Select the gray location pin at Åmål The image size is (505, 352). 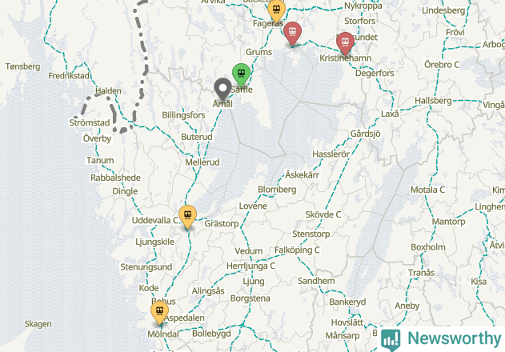click(222, 89)
